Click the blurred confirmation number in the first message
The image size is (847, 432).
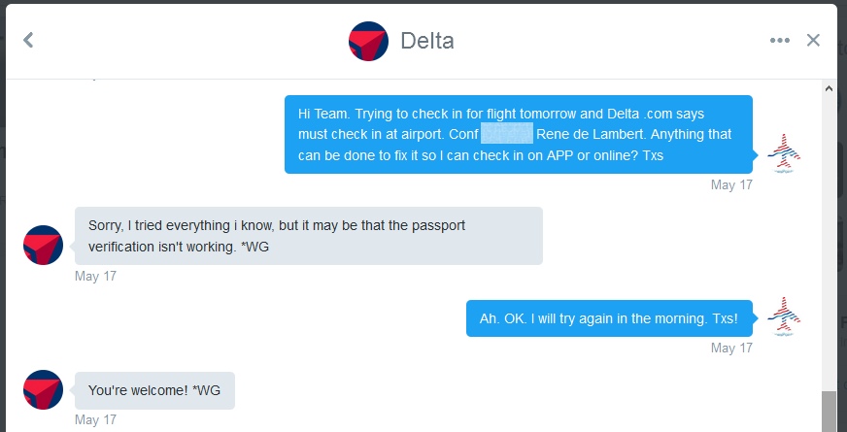507,134
